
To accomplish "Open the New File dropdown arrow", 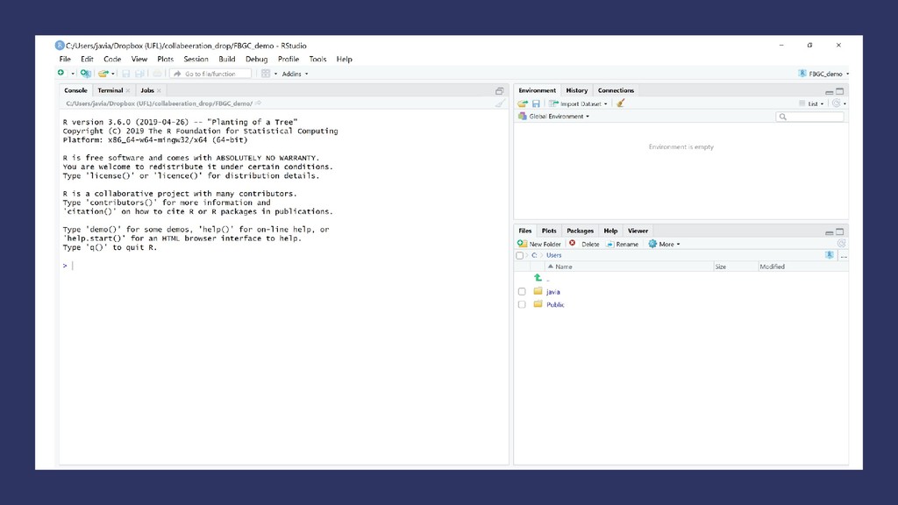I will tap(73, 74).
